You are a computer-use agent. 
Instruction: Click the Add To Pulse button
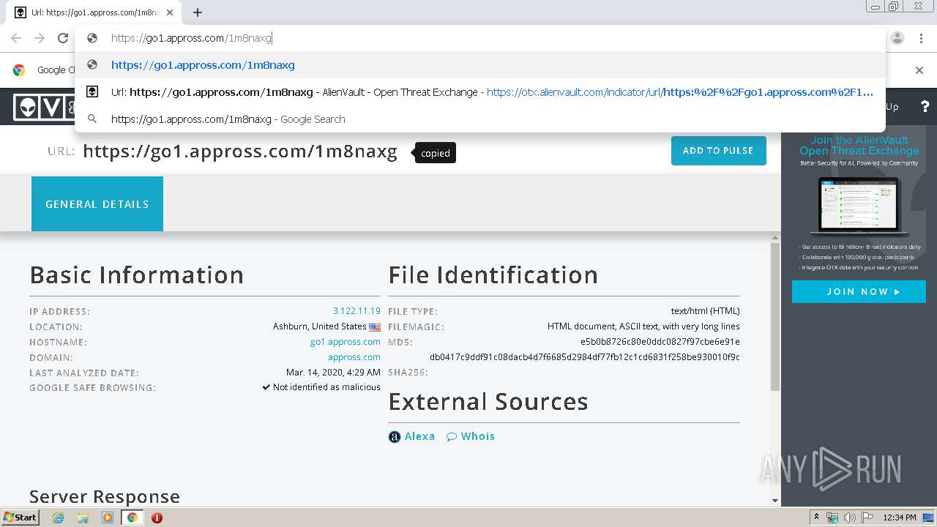[x=718, y=151]
